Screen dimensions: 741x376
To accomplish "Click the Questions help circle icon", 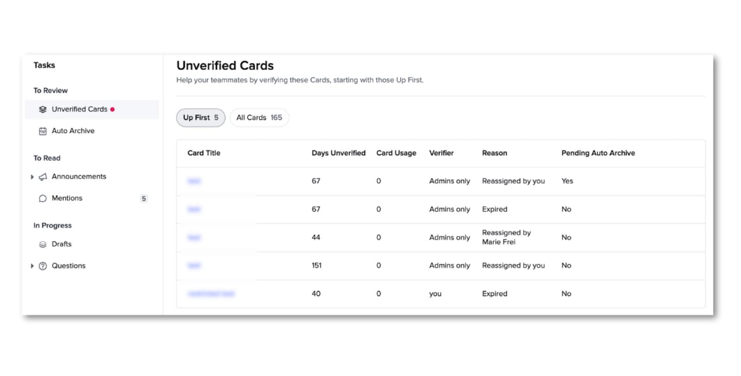I will pos(43,266).
